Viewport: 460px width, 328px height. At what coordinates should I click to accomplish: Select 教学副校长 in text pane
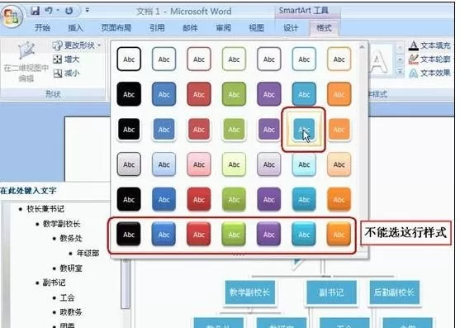tap(62, 224)
